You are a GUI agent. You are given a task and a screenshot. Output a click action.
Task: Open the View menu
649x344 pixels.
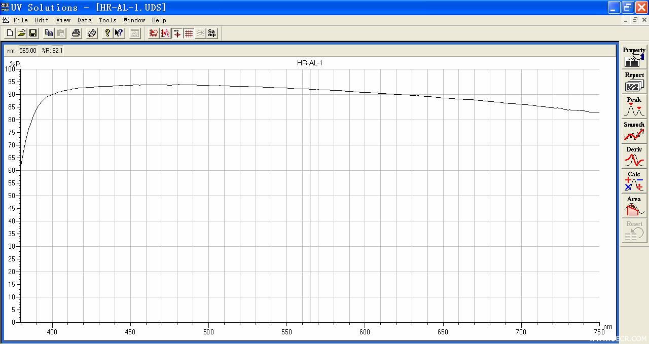click(63, 20)
